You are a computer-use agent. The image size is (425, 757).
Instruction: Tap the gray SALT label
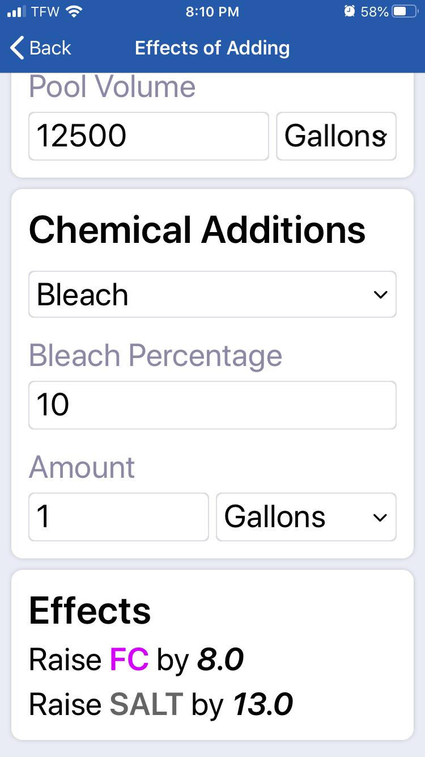tap(146, 704)
